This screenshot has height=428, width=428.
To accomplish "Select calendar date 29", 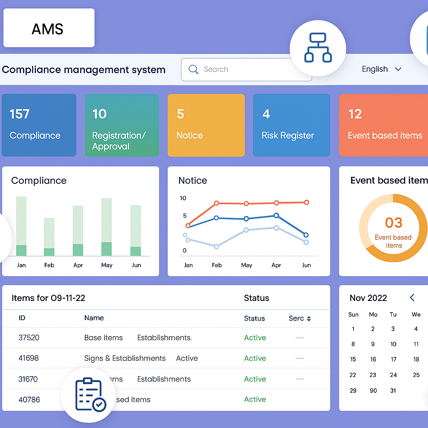I will pyautogui.click(x=353, y=391).
